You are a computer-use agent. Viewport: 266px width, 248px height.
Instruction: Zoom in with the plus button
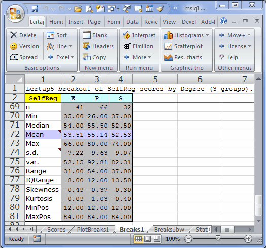pos(248,239)
